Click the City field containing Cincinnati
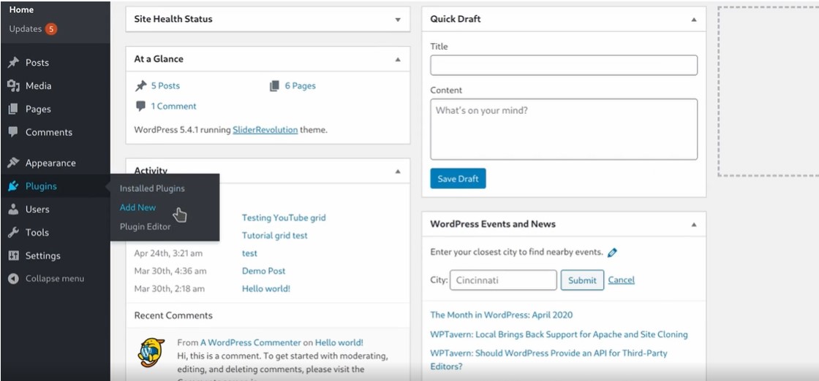The width and height of the screenshot is (819, 381). point(503,280)
